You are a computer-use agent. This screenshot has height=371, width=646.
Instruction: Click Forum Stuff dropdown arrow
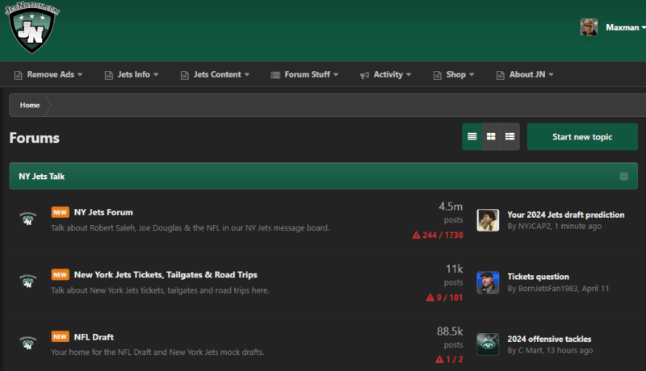(x=336, y=75)
